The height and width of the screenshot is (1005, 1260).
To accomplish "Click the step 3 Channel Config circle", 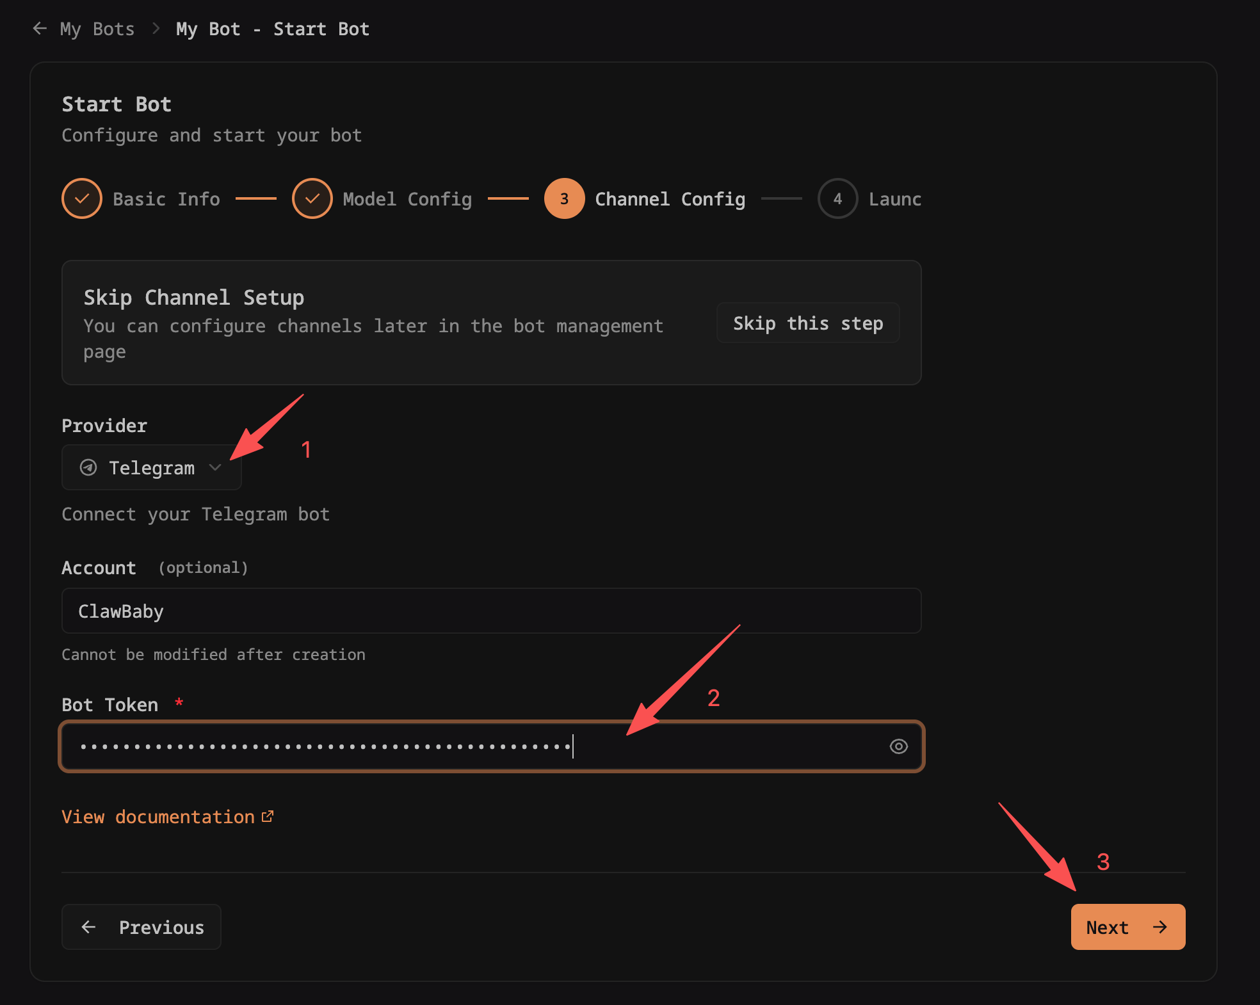I will point(564,198).
